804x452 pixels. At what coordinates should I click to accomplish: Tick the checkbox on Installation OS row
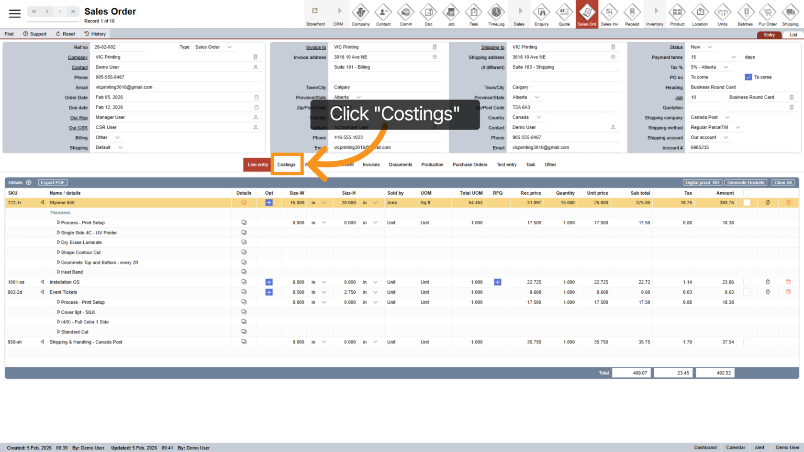pos(747,282)
